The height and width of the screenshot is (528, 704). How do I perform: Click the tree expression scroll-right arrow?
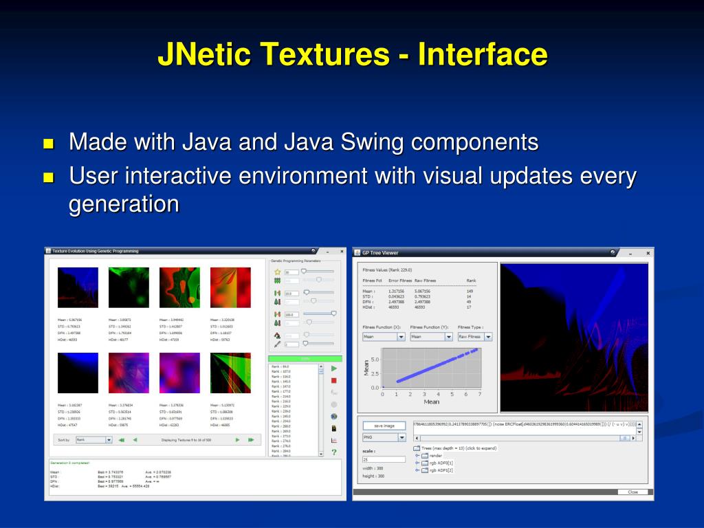pyautogui.click(x=633, y=438)
